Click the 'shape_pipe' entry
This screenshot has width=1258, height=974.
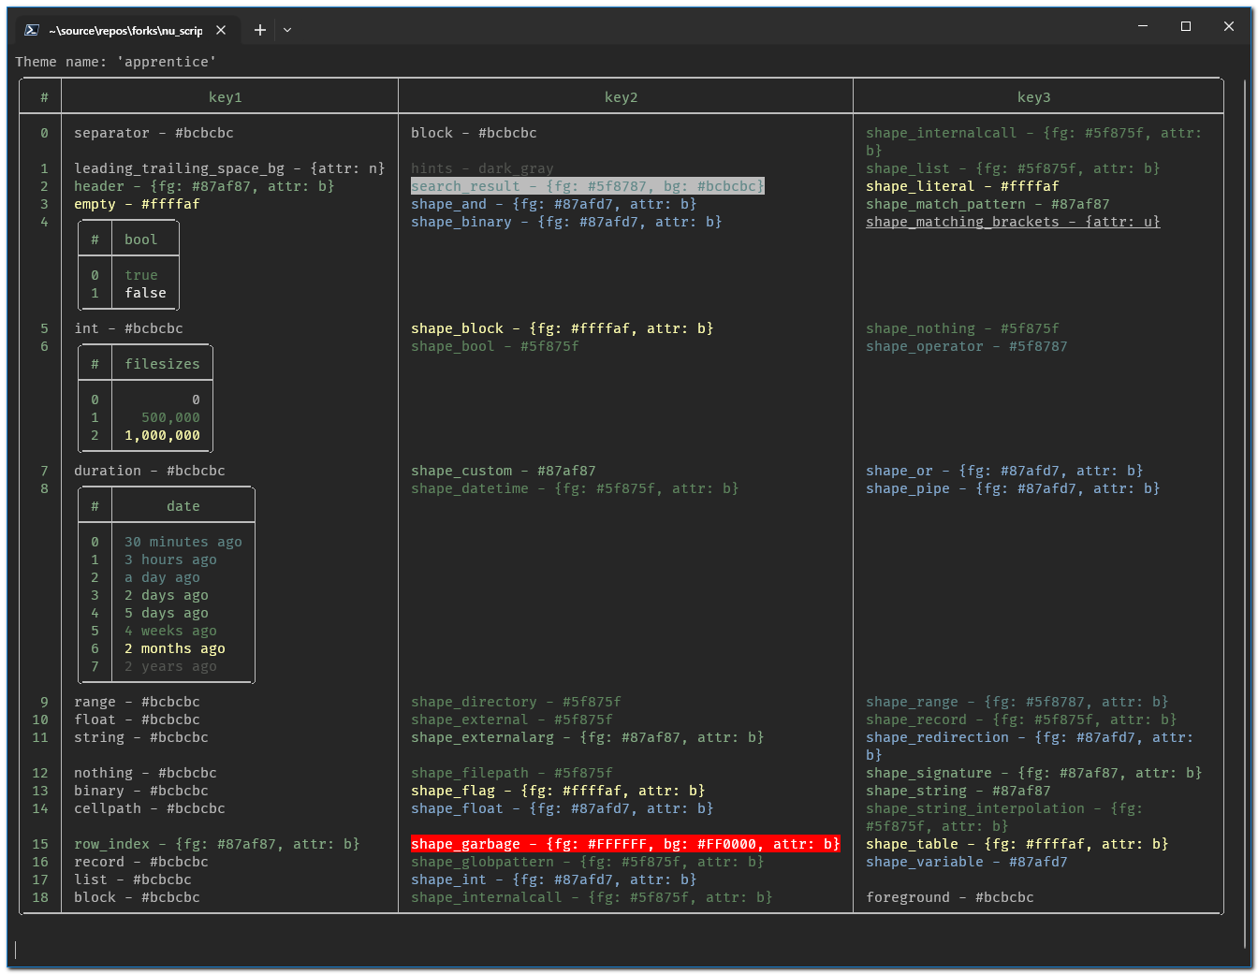pos(1014,488)
